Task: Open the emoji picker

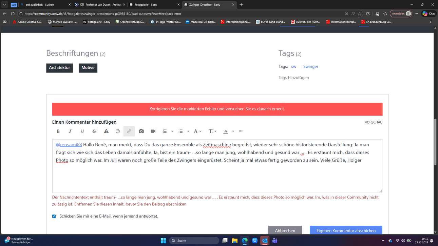Action: click(118, 131)
